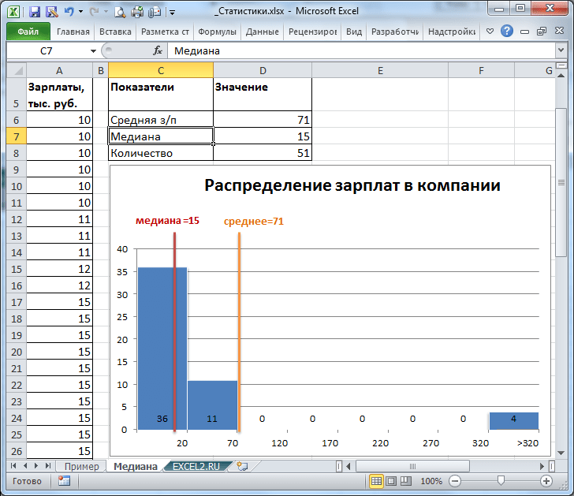Click the cell with value 71 in column D
Screen dimensions: 574x496
pyautogui.click(x=263, y=120)
